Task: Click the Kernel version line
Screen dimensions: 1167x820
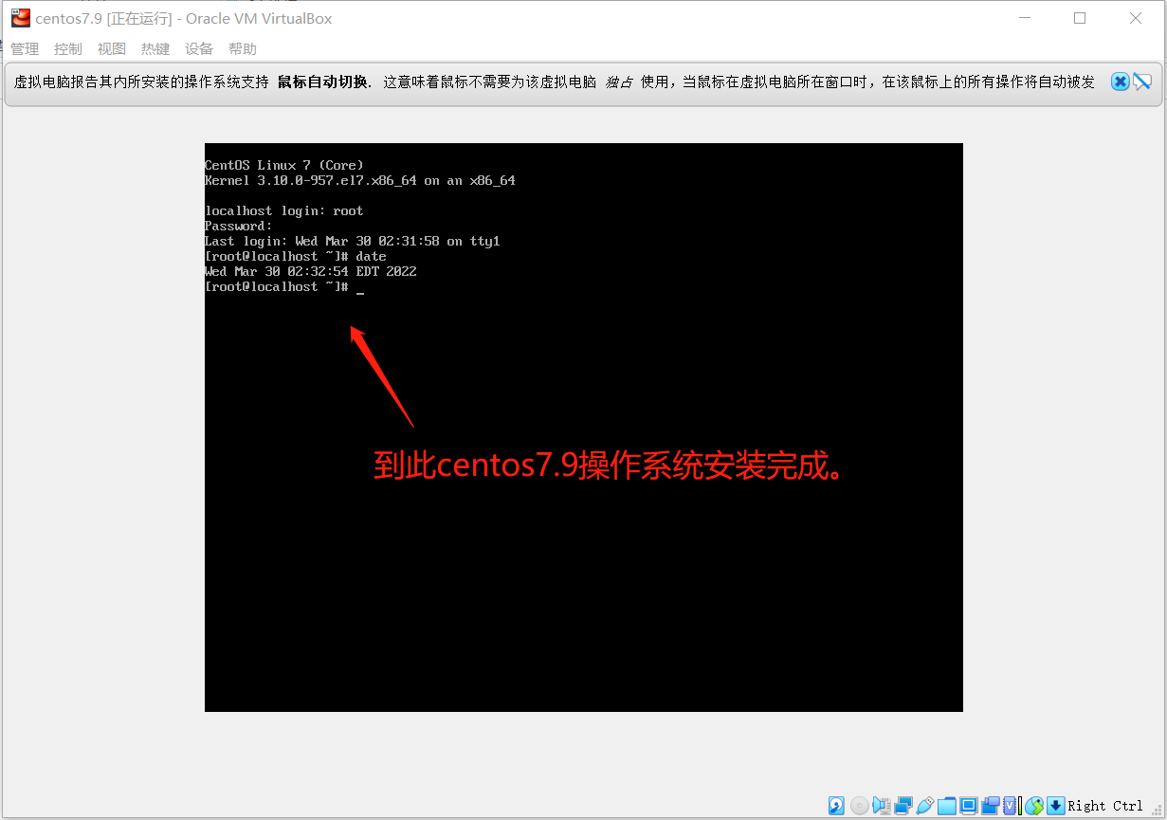Action: click(x=360, y=181)
